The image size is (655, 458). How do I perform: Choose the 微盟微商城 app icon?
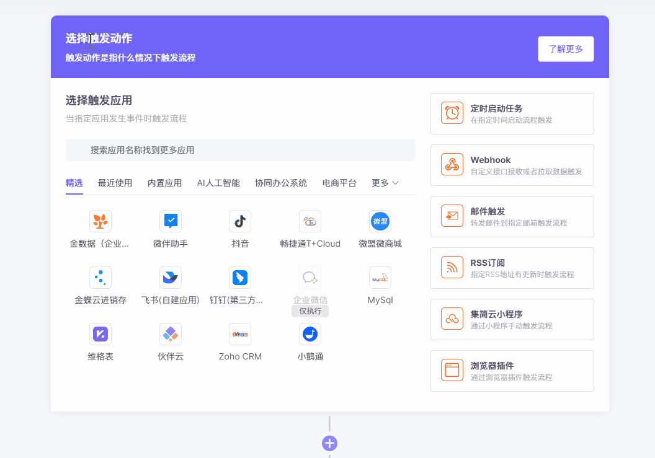pos(380,221)
